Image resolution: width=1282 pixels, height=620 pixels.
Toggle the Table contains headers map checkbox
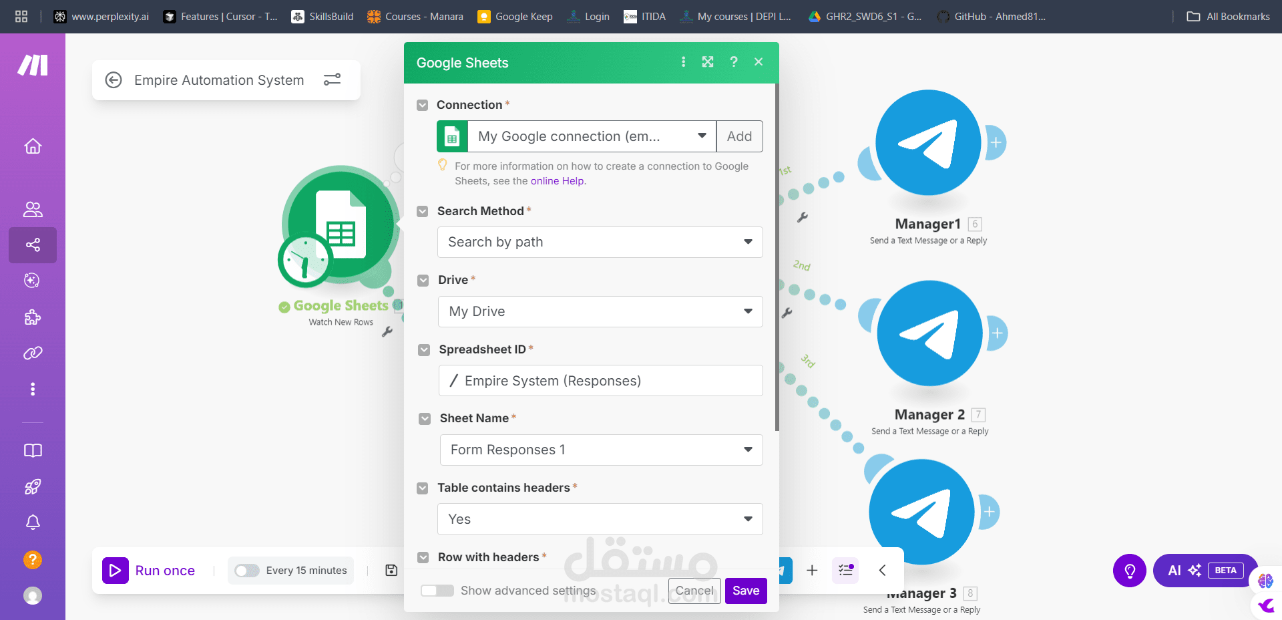422,488
